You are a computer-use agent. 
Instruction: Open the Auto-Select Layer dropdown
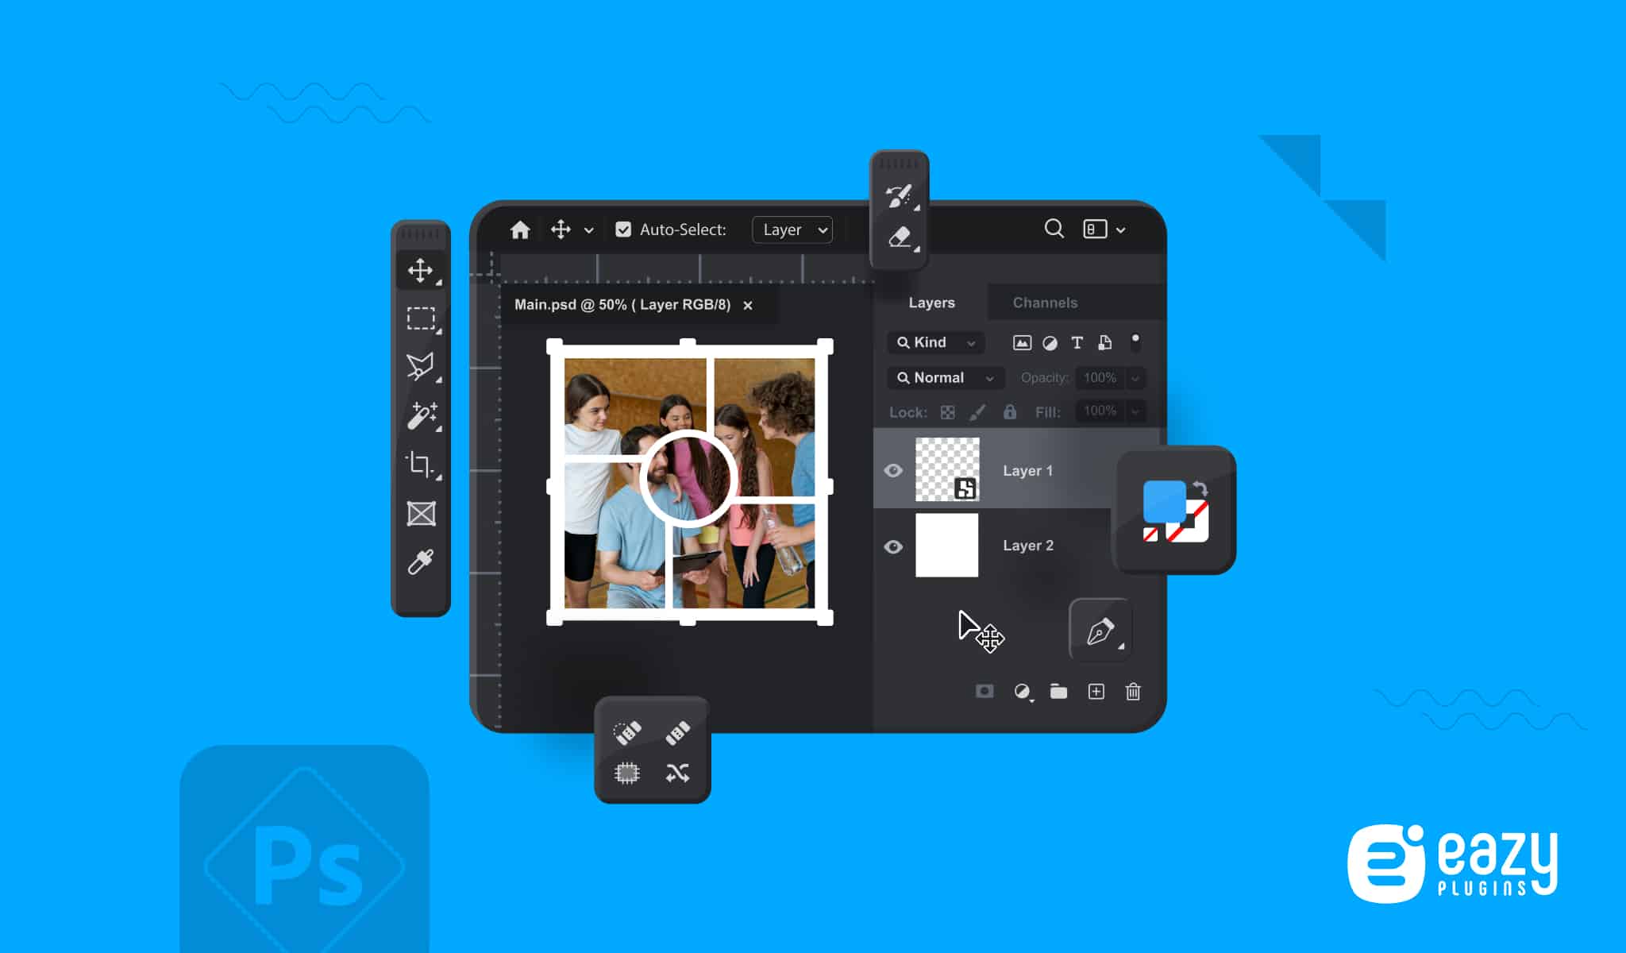coord(792,230)
